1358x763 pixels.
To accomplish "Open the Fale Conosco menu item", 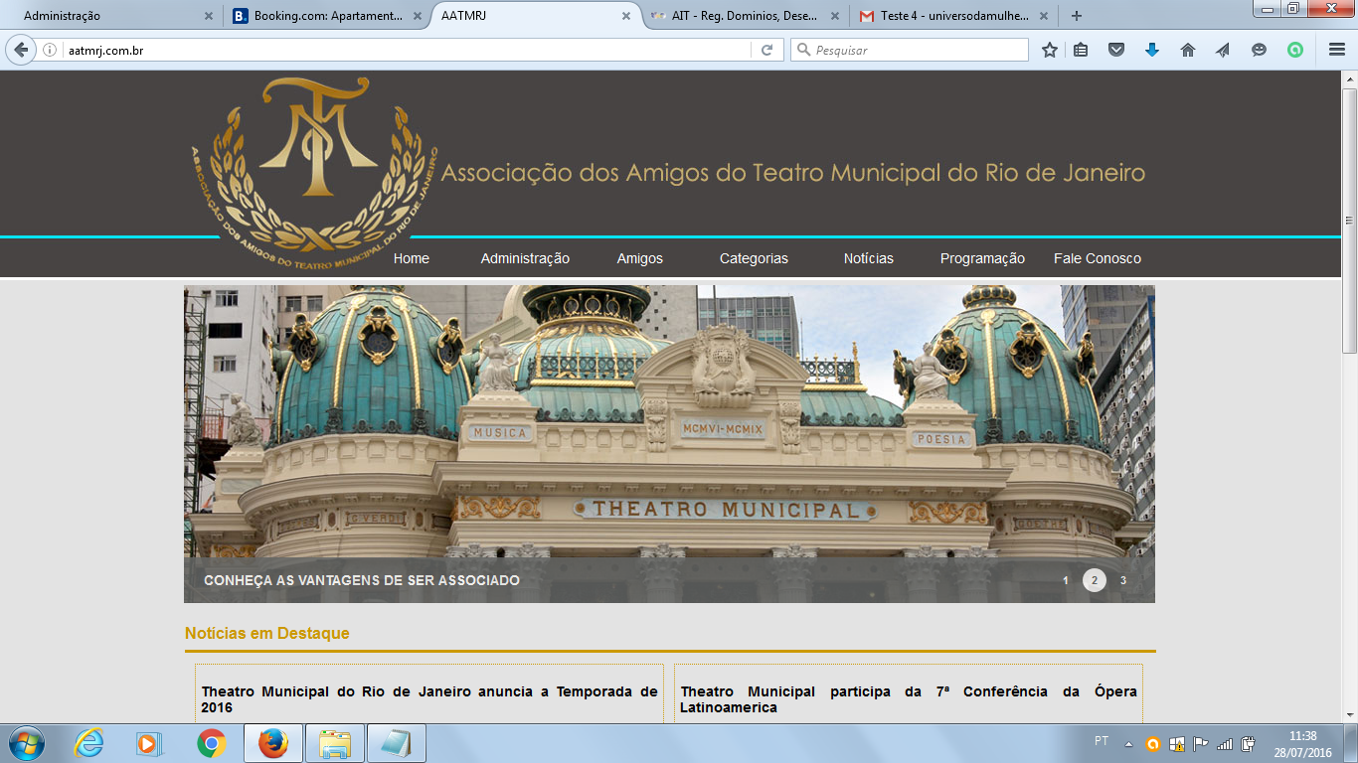I will (1098, 258).
